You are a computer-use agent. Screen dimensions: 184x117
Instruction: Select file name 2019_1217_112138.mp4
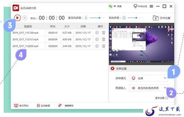coord(25,33)
